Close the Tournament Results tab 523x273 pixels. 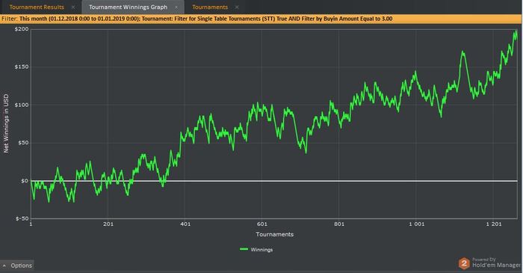pos(73,7)
